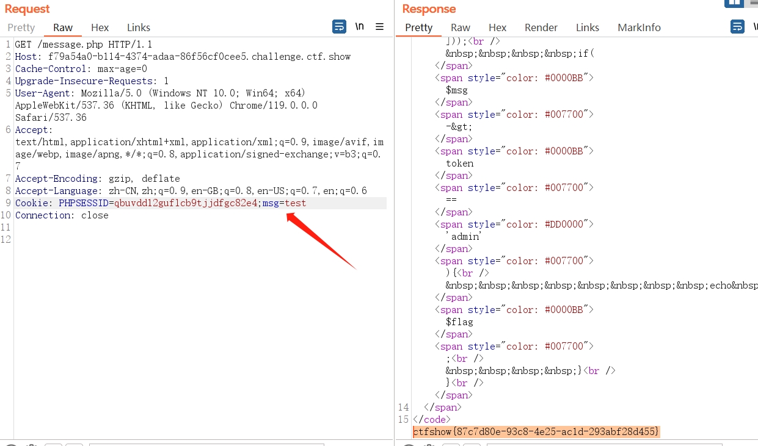Screen dimensions: 758x446
Task: Toggle word wrap icon in Response panel
Action: tap(738, 27)
